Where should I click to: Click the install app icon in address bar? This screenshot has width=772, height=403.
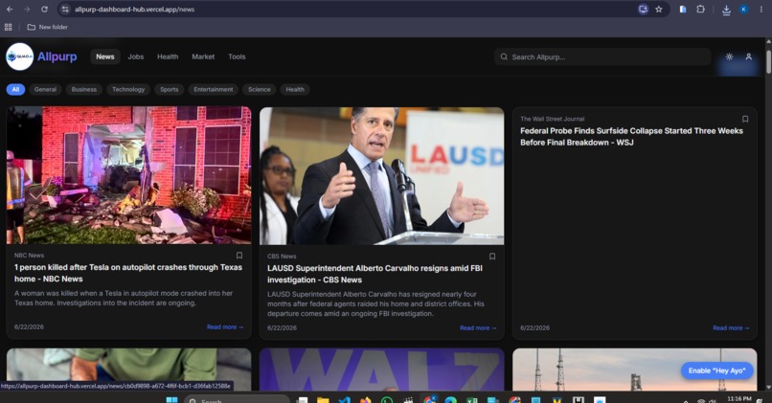pos(643,10)
